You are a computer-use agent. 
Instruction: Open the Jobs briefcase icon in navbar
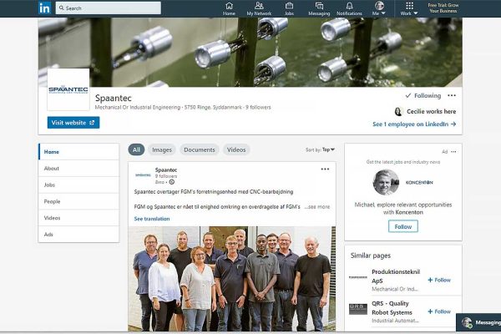click(289, 8)
